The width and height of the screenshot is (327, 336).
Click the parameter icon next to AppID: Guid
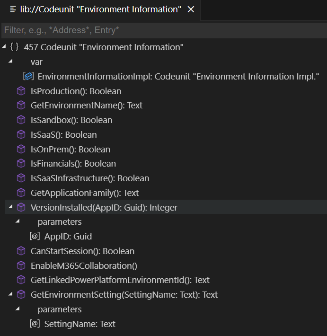click(35, 237)
